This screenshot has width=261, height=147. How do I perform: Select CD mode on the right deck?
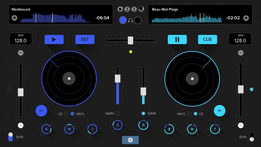pyautogui.click(x=195, y=114)
